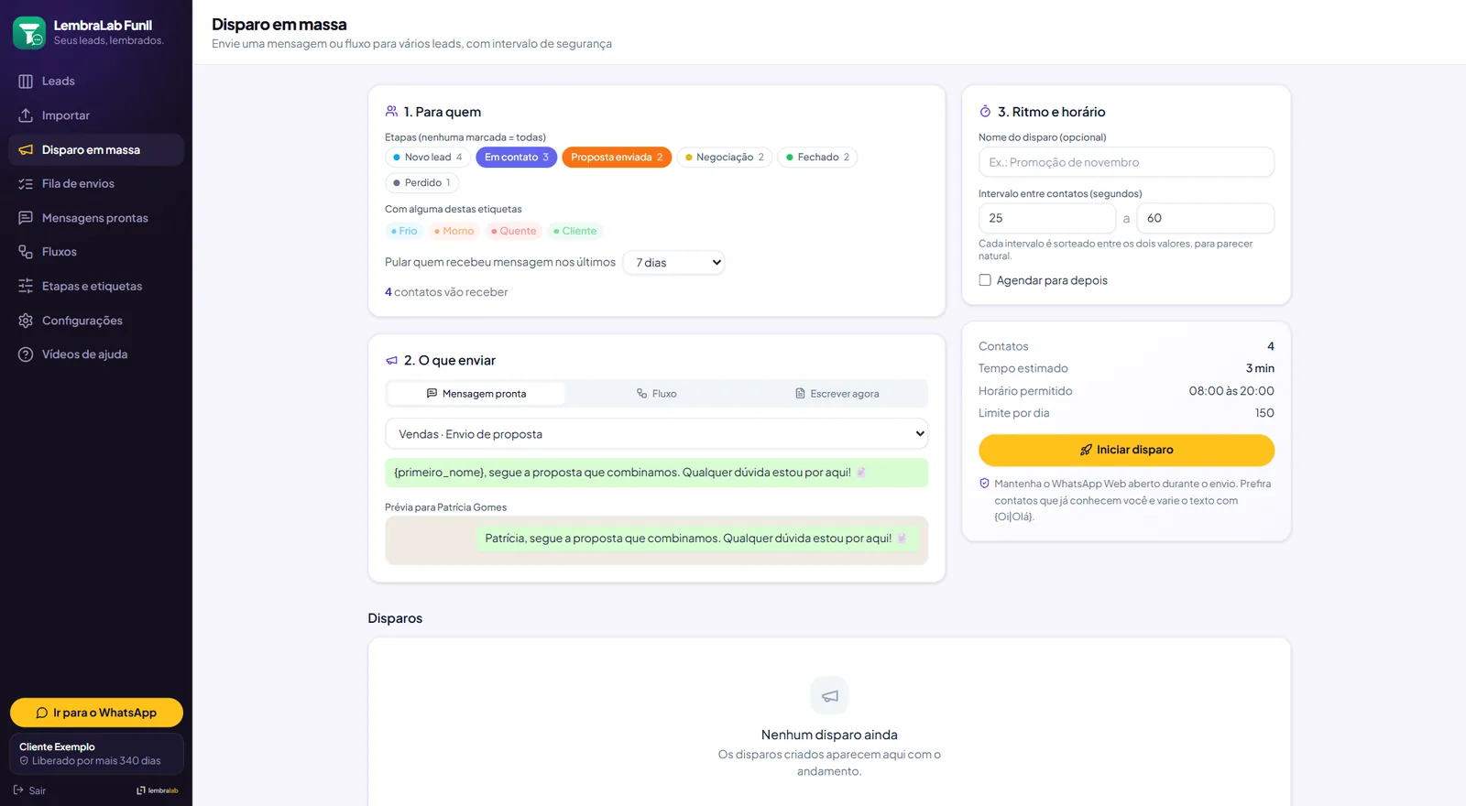Click the Vídeos de ajuda question icon
The width and height of the screenshot is (1466, 806).
pos(26,354)
